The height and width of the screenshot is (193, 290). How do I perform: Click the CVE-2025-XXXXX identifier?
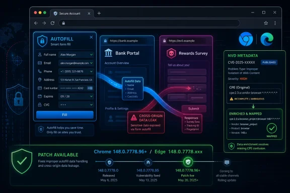coord(241,62)
